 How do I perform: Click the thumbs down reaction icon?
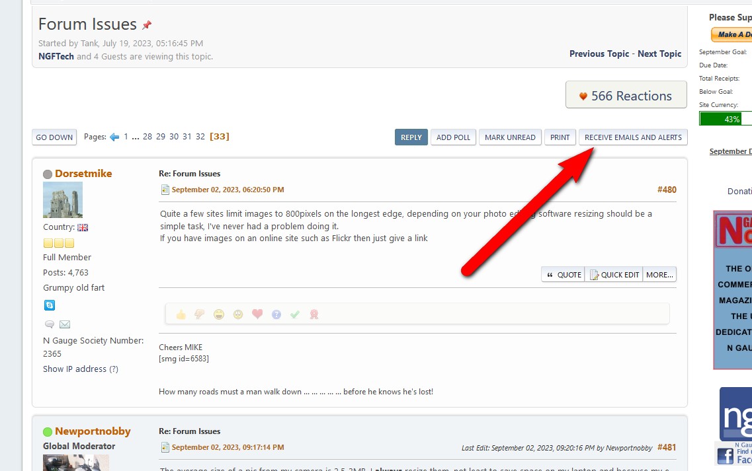click(x=199, y=314)
